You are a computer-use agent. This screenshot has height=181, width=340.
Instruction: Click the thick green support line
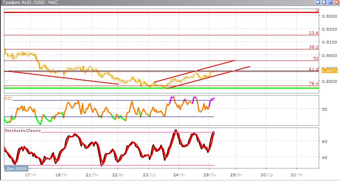[x=157, y=88]
